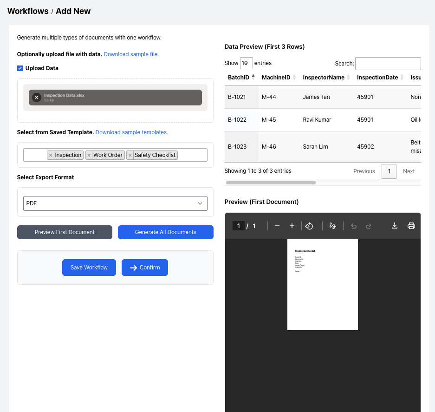Image resolution: width=435 pixels, height=412 pixels.
Task: Print the previewed document
Action: click(411, 226)
